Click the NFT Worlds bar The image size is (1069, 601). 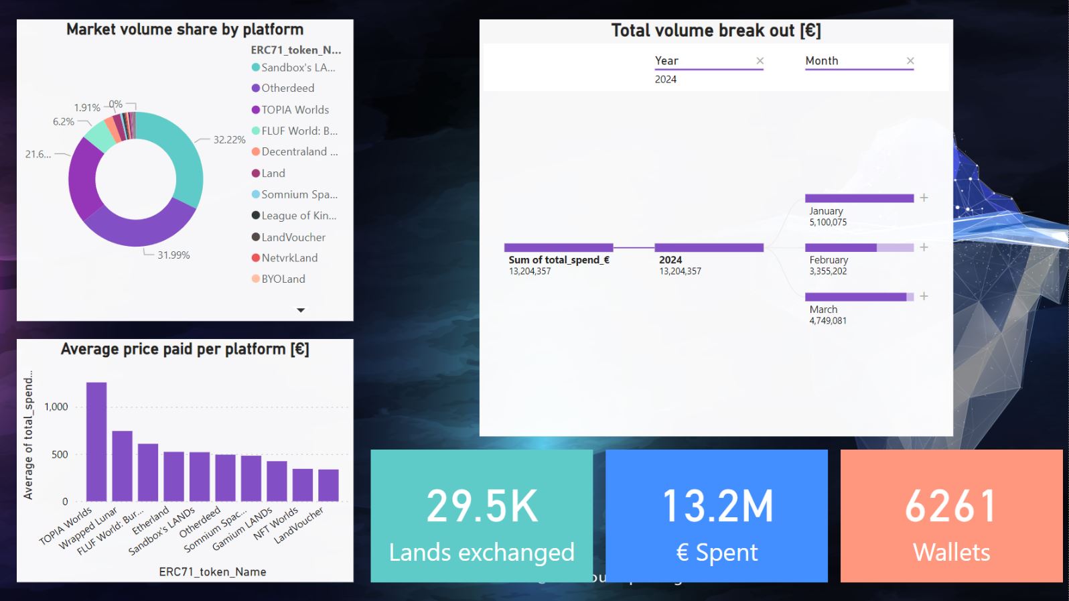click(x=303, y=485)
